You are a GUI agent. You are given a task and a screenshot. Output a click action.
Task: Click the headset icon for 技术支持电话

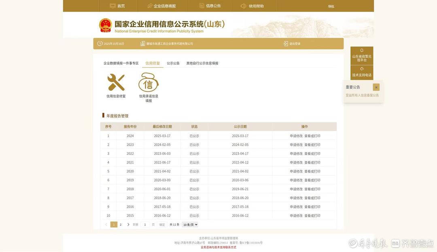(362, 69)
